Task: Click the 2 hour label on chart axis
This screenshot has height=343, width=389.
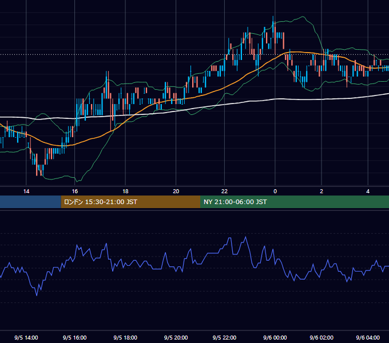Action: [x=321, y=192]
